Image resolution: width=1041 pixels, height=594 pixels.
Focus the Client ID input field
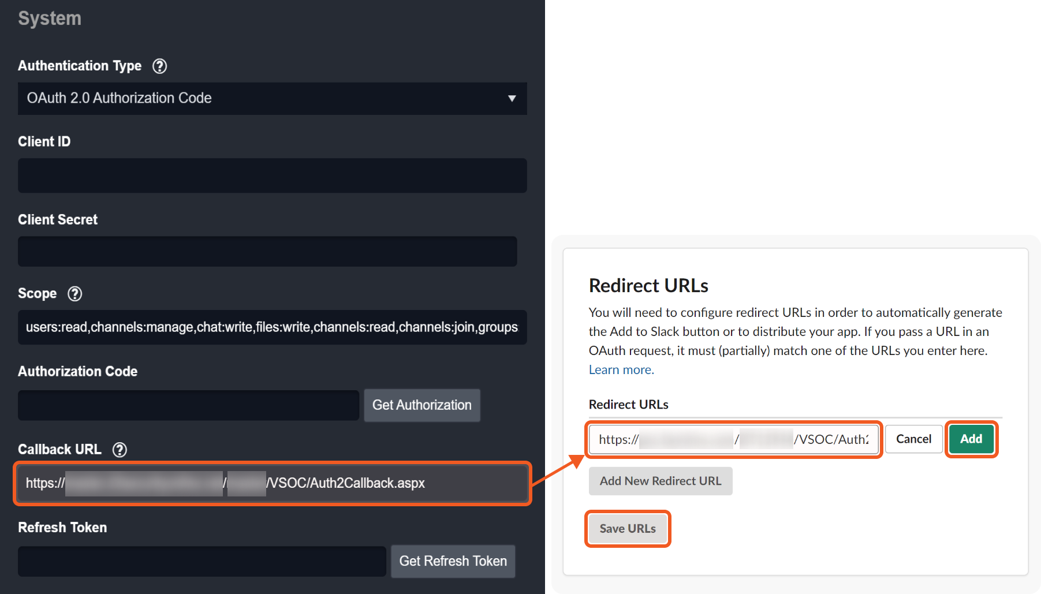point(271,175)
